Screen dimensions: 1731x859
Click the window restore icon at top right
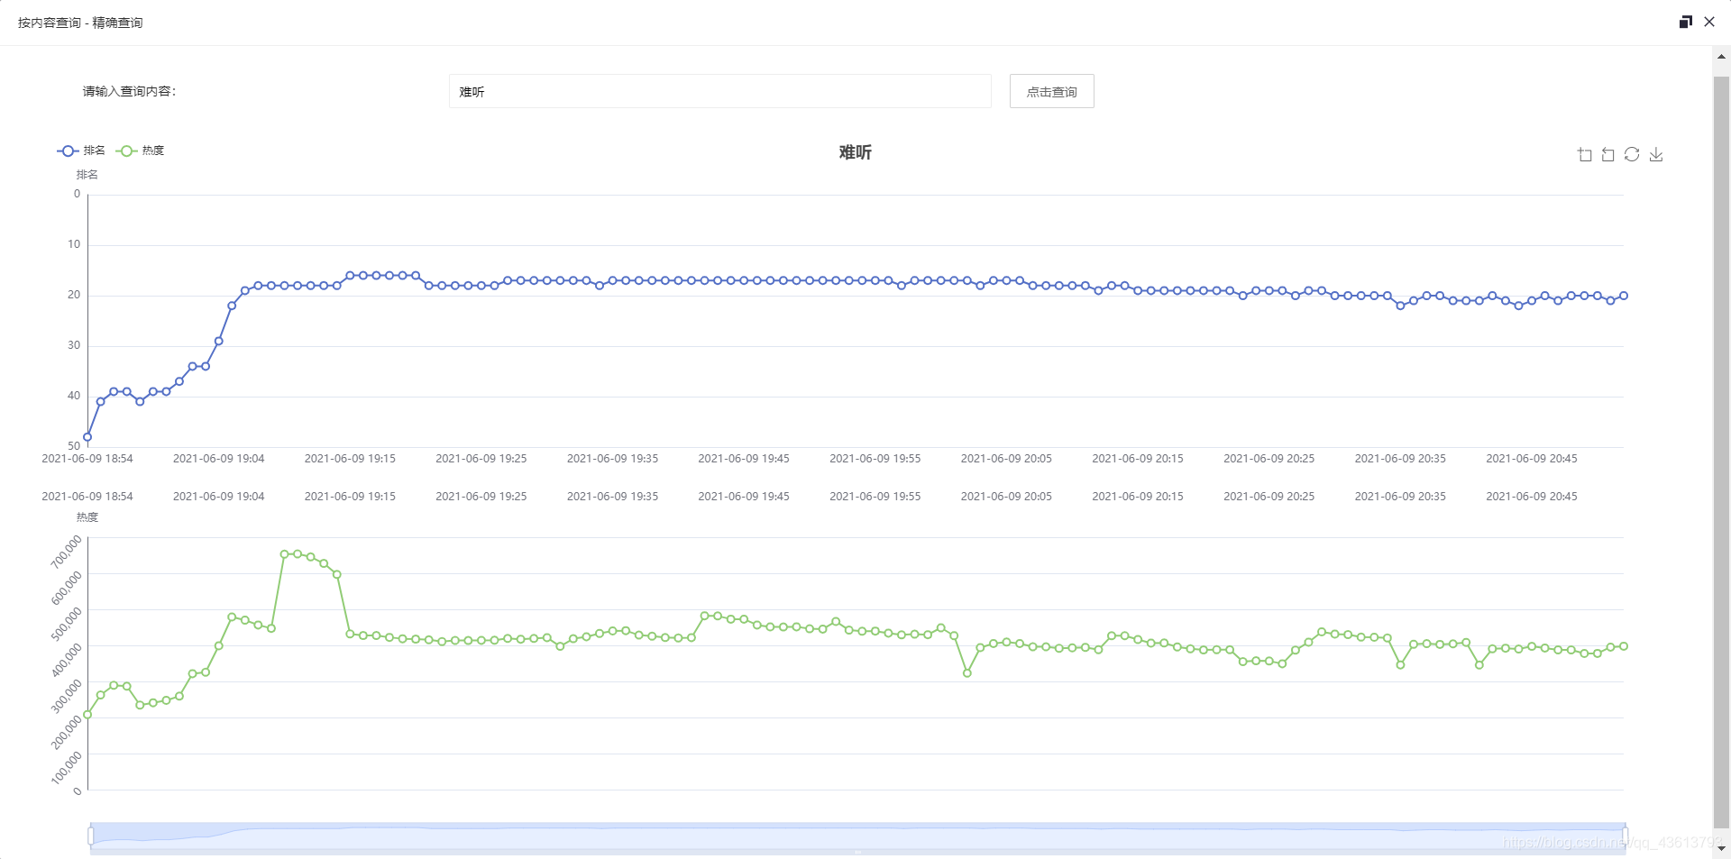1686,22
